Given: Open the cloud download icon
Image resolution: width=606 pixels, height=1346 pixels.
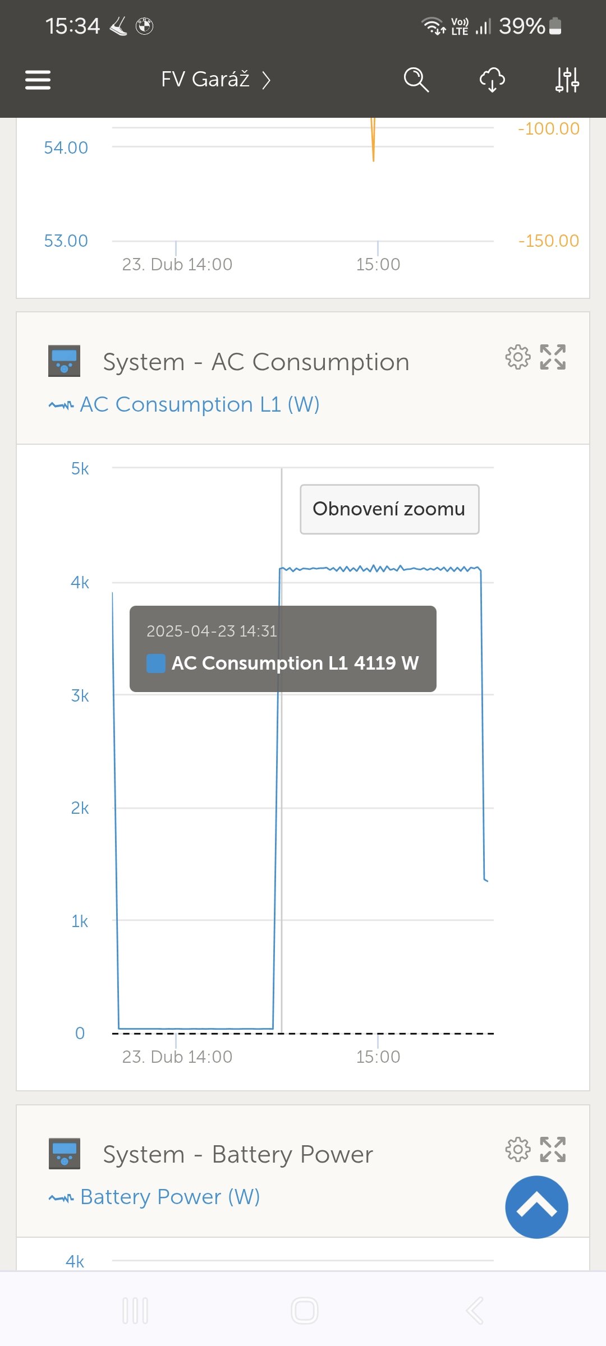Looking at the screenshot, I should pos(492,80).
